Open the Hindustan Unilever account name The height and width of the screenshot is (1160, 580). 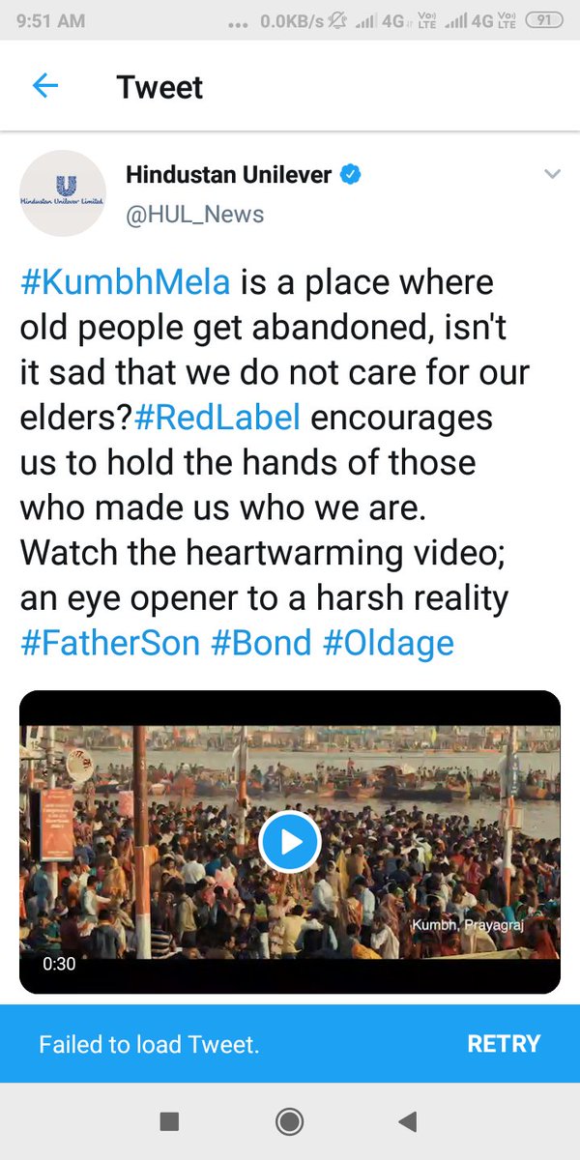click(228, 175)
